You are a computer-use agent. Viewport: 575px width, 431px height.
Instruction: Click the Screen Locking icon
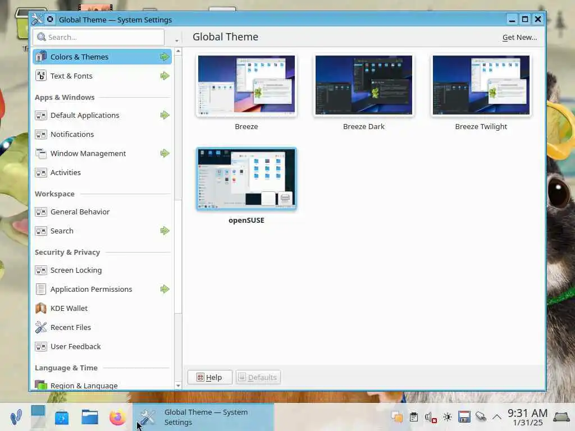point(40,270)
